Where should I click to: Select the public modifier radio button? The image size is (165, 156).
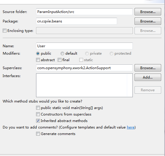[38, 53]
